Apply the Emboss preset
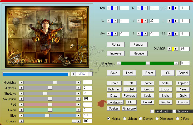The width and height of the screenshot is (193, 125). tap(166, 89)
